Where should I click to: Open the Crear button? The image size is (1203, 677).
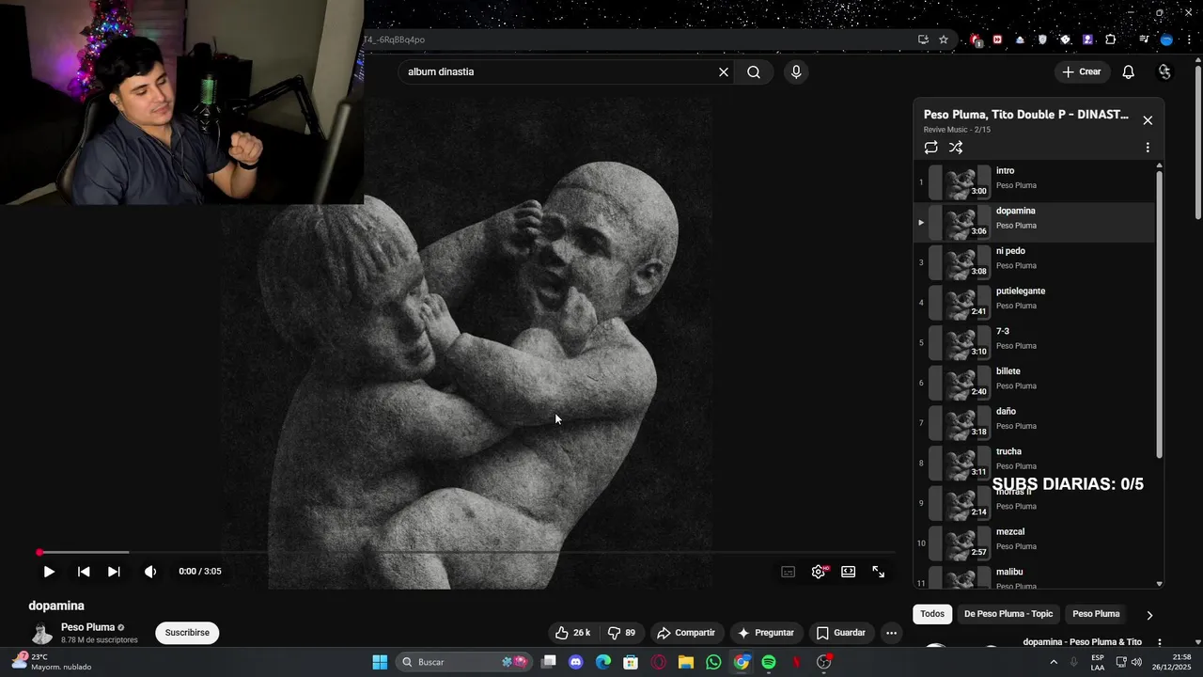coord(1082,72)
